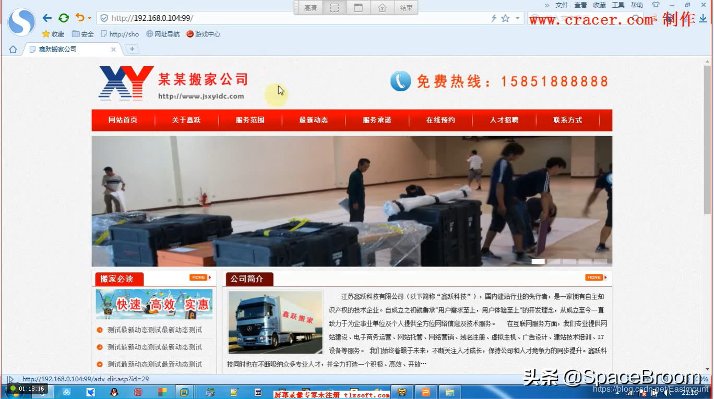Open the address bar dropdown arrow
The image size is (714, 399).
point(517,18)
